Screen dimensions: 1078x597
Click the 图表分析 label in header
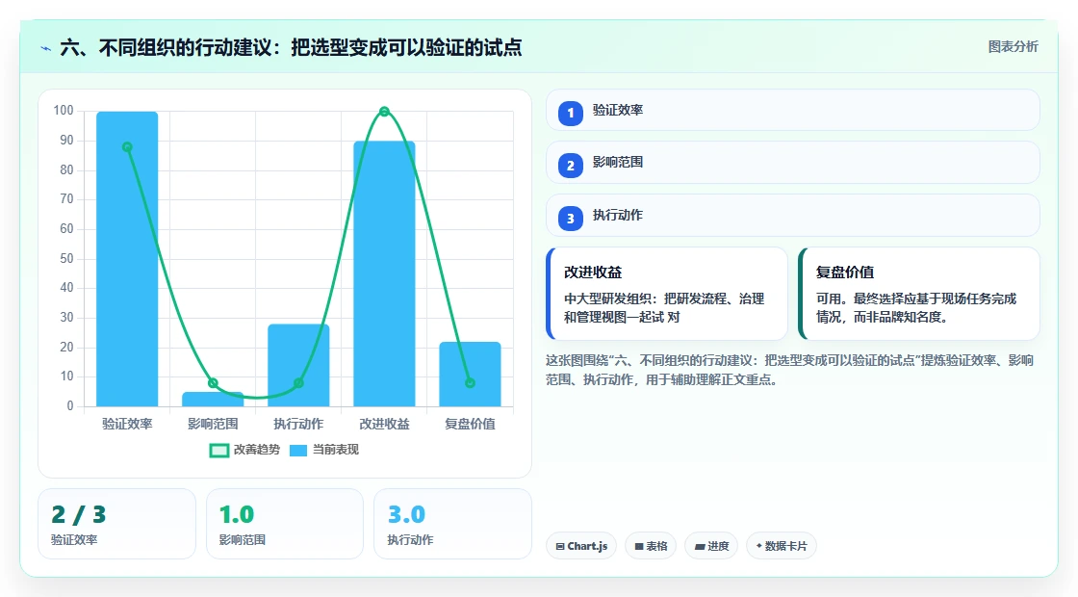[x=1013, y=47]
